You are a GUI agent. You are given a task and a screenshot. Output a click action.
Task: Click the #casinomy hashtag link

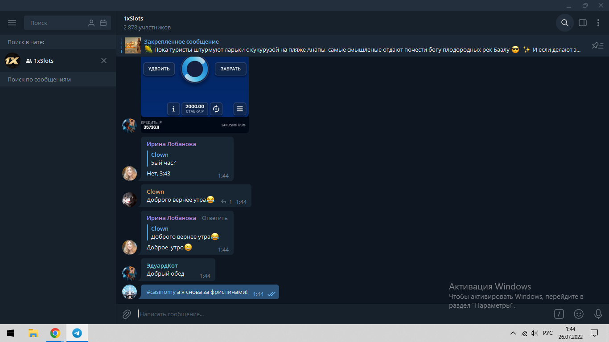tap(161, 292)
